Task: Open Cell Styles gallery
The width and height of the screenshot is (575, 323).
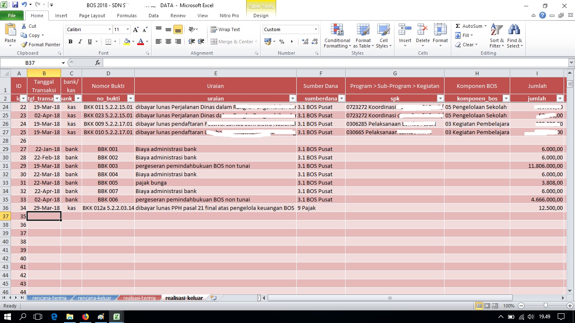Action: 383,36
